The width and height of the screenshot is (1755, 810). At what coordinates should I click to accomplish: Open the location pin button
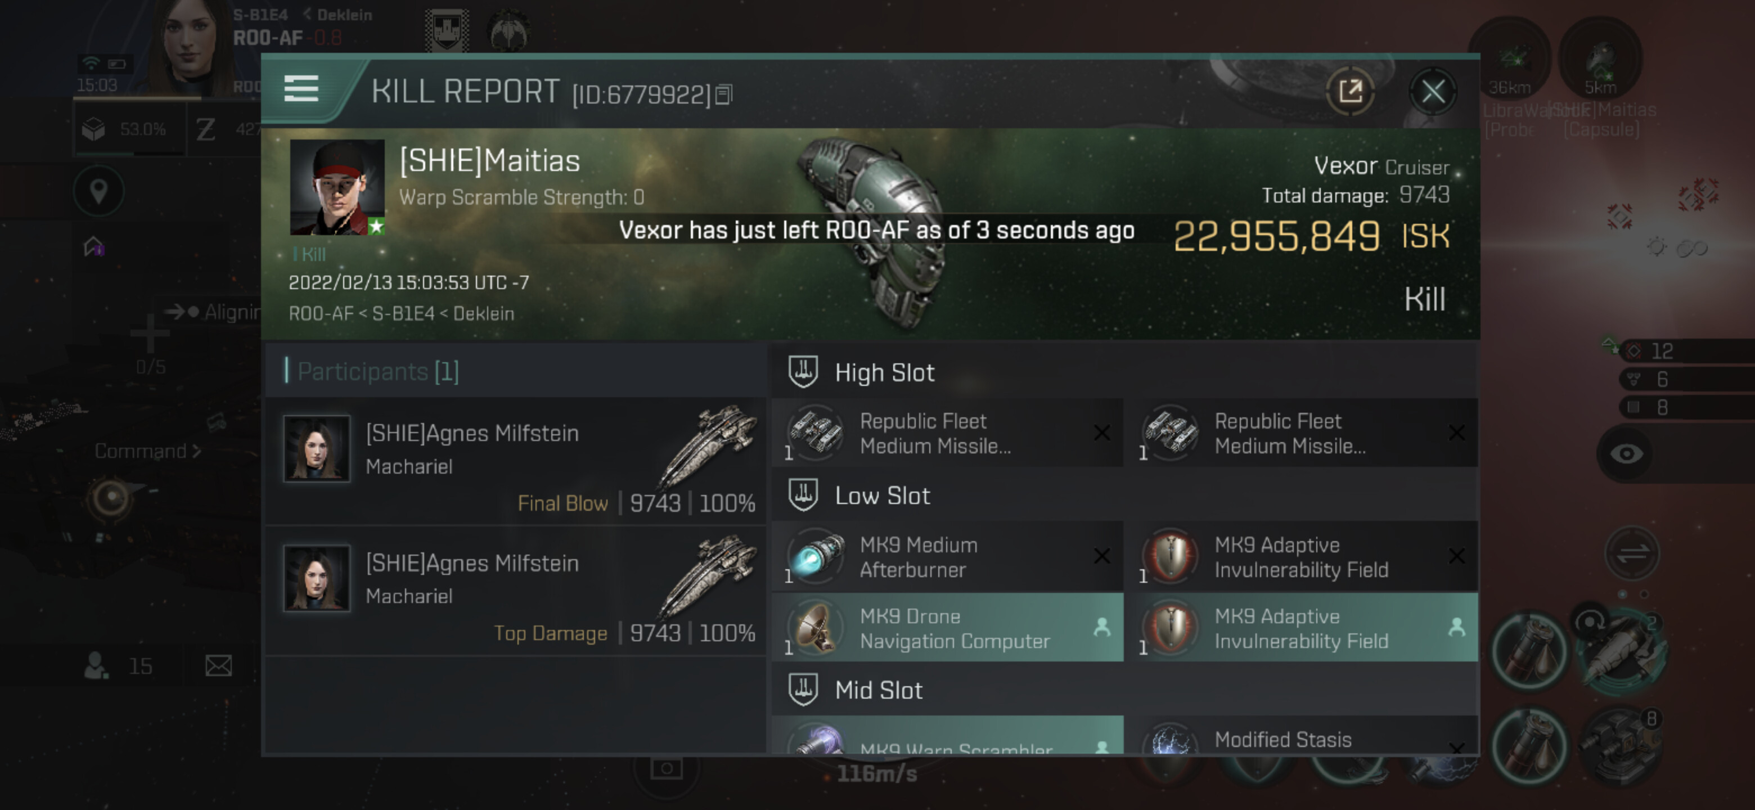(x=99, y=191)
